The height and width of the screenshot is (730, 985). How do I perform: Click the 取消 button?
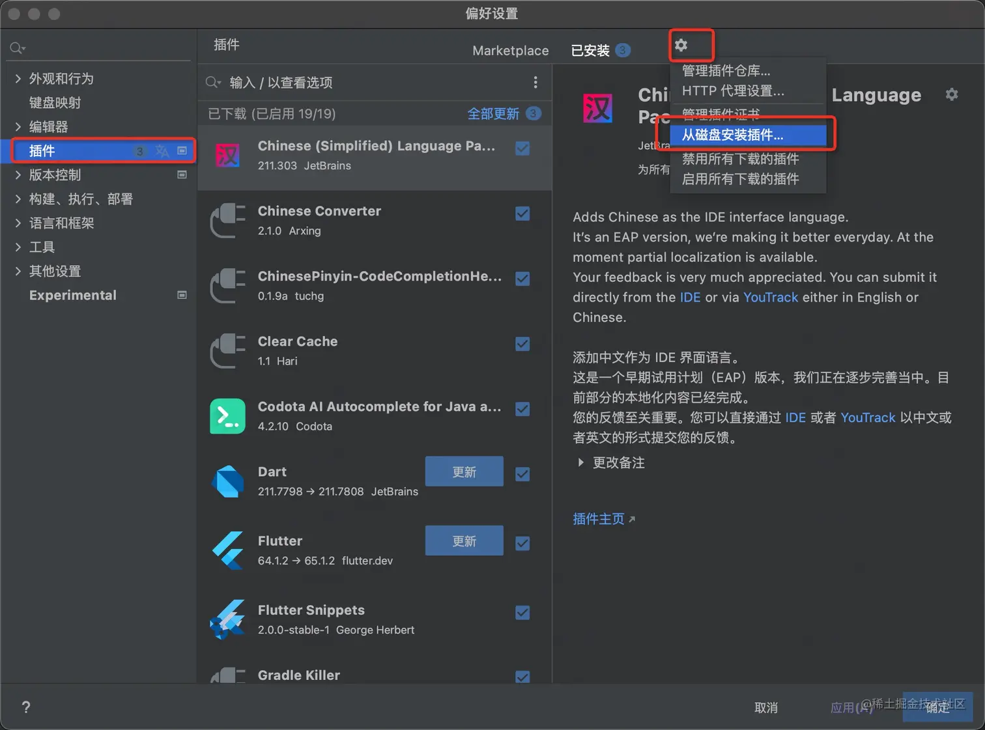pos(766,707)
